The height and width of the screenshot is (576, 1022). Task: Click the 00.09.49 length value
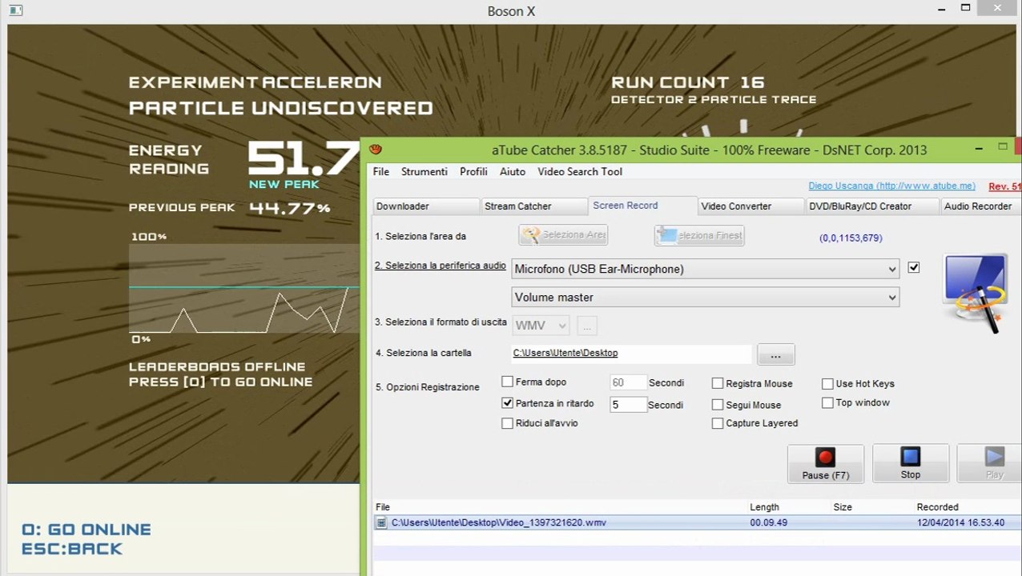[769, 522]
